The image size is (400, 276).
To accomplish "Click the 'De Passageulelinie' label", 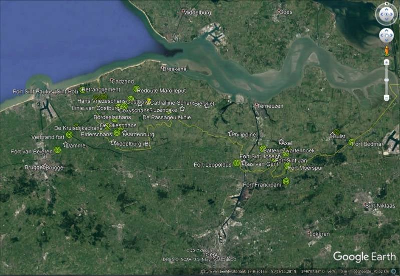I will point(167,117).
